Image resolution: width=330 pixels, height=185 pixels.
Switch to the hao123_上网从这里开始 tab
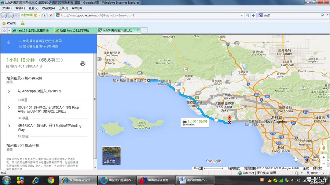(x=32, y=30)
